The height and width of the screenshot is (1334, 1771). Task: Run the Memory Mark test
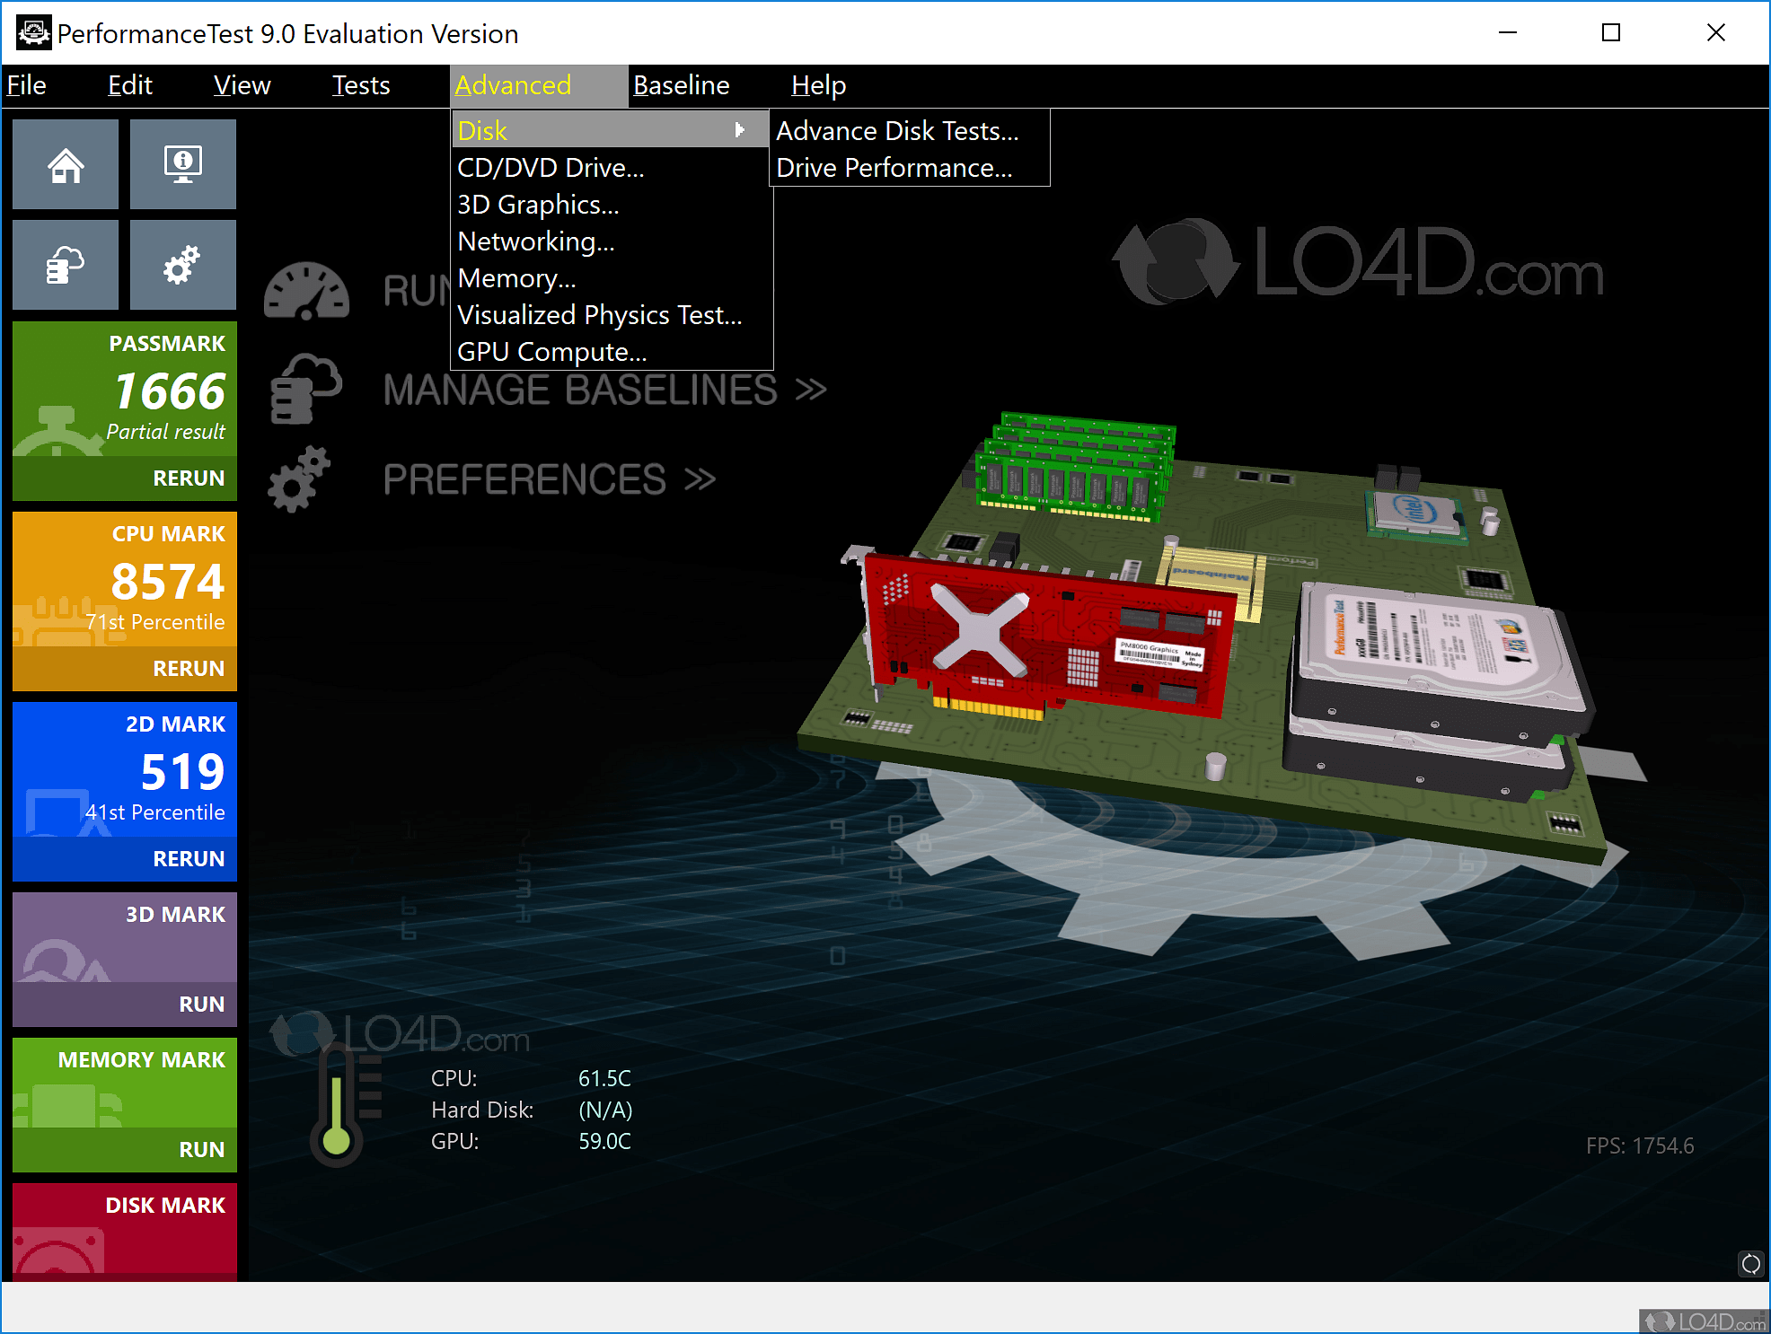point(201,1150)
